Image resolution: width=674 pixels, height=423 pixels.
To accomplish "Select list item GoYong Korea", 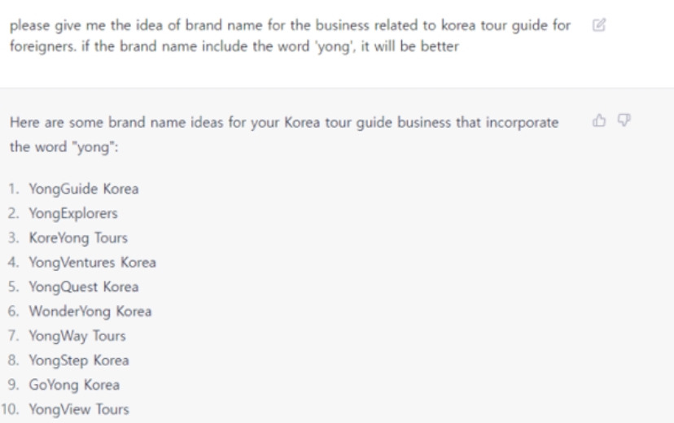I will 74,385.
